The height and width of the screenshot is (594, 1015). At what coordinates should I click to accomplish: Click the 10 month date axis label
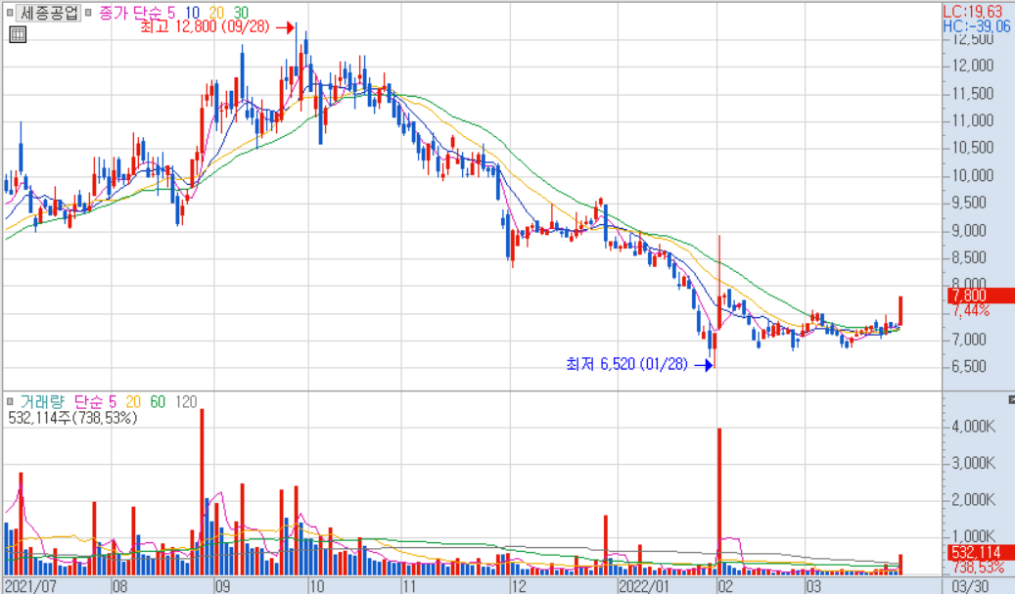click(316, 586)
